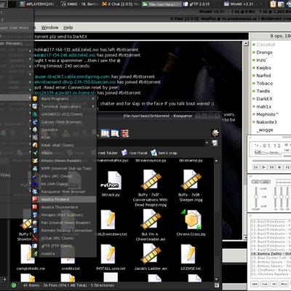
Task: Click the Add button in XMMS playlist
Action: click(255, 284)
